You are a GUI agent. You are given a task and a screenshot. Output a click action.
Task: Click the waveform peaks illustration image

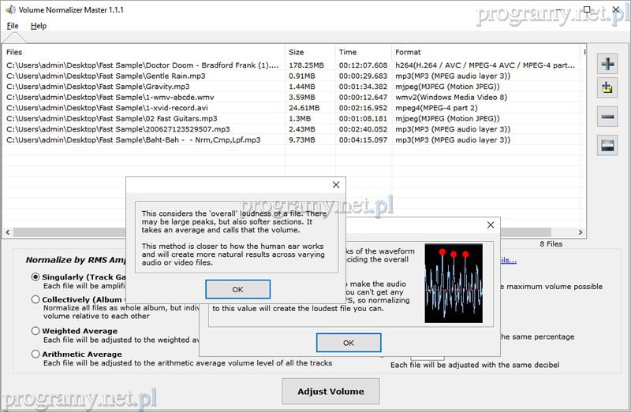click(x=453, y=283)
